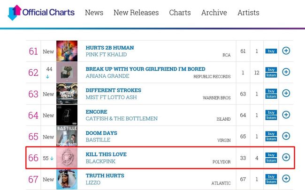Click plus icon beside Encore
Image resolution: width=305 pixels, height=190 pixels.
[x=286, y=115]
